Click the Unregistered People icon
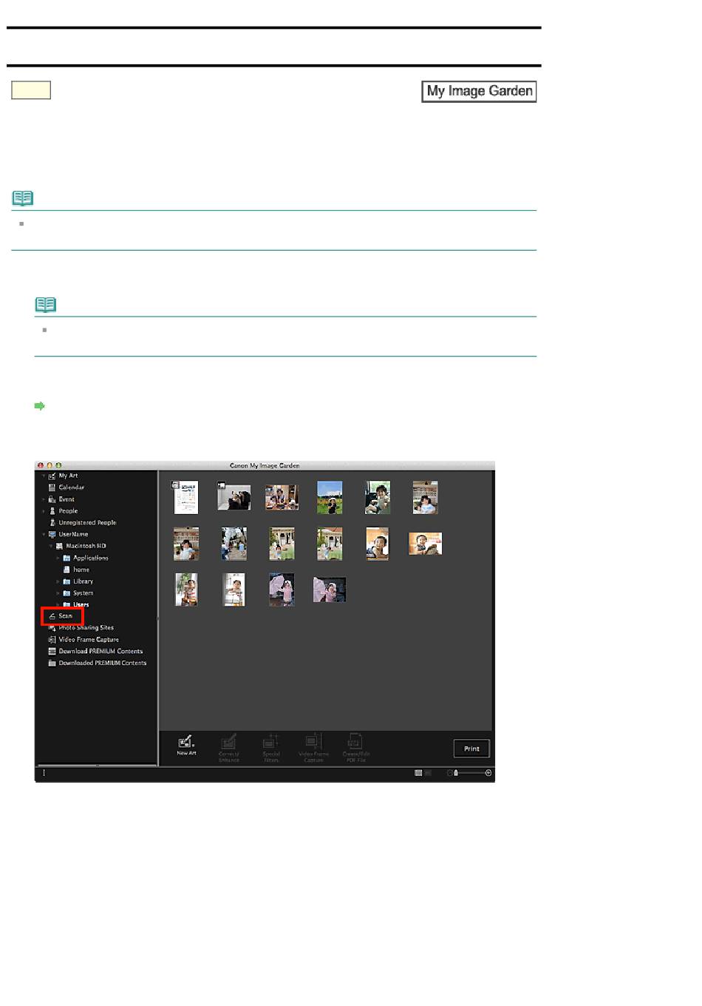 click(52, 523)
